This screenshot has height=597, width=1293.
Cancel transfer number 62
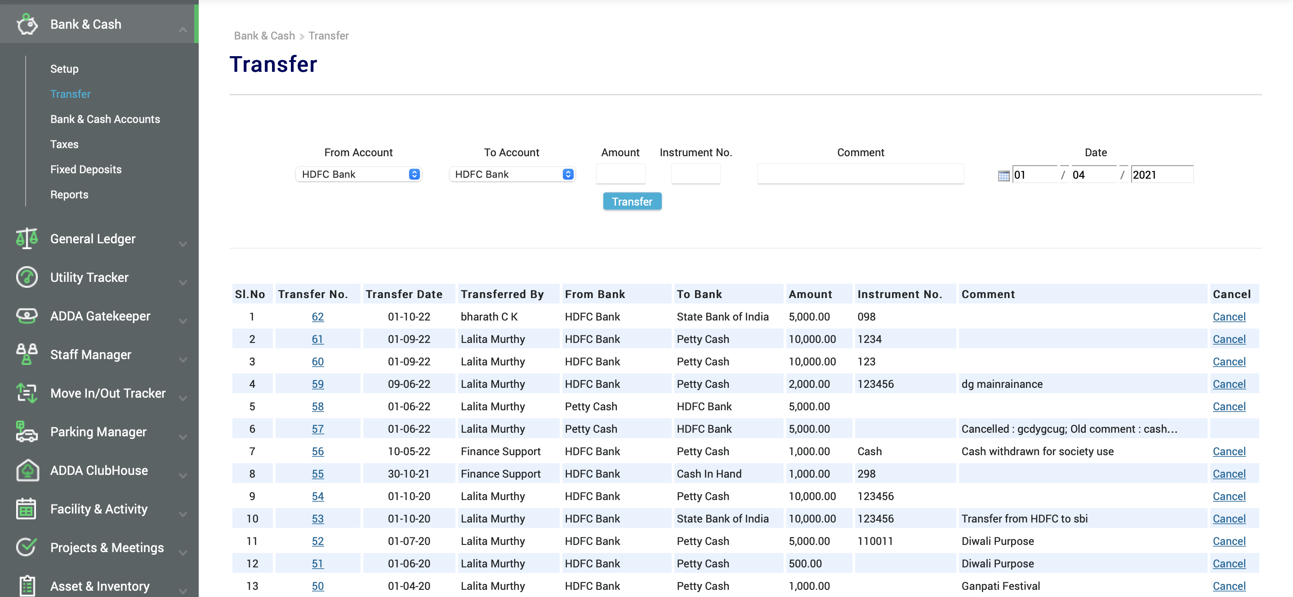point(1229,316)
